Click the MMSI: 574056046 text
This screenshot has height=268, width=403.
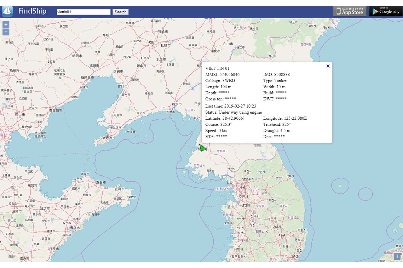pos(222,75)
